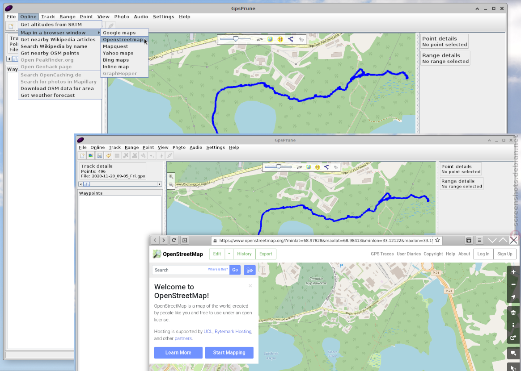The height and width of the screenshot is (371, 521).
Task: Toggle autopan icon on back GpsPrune map
Action: (280, 39)
